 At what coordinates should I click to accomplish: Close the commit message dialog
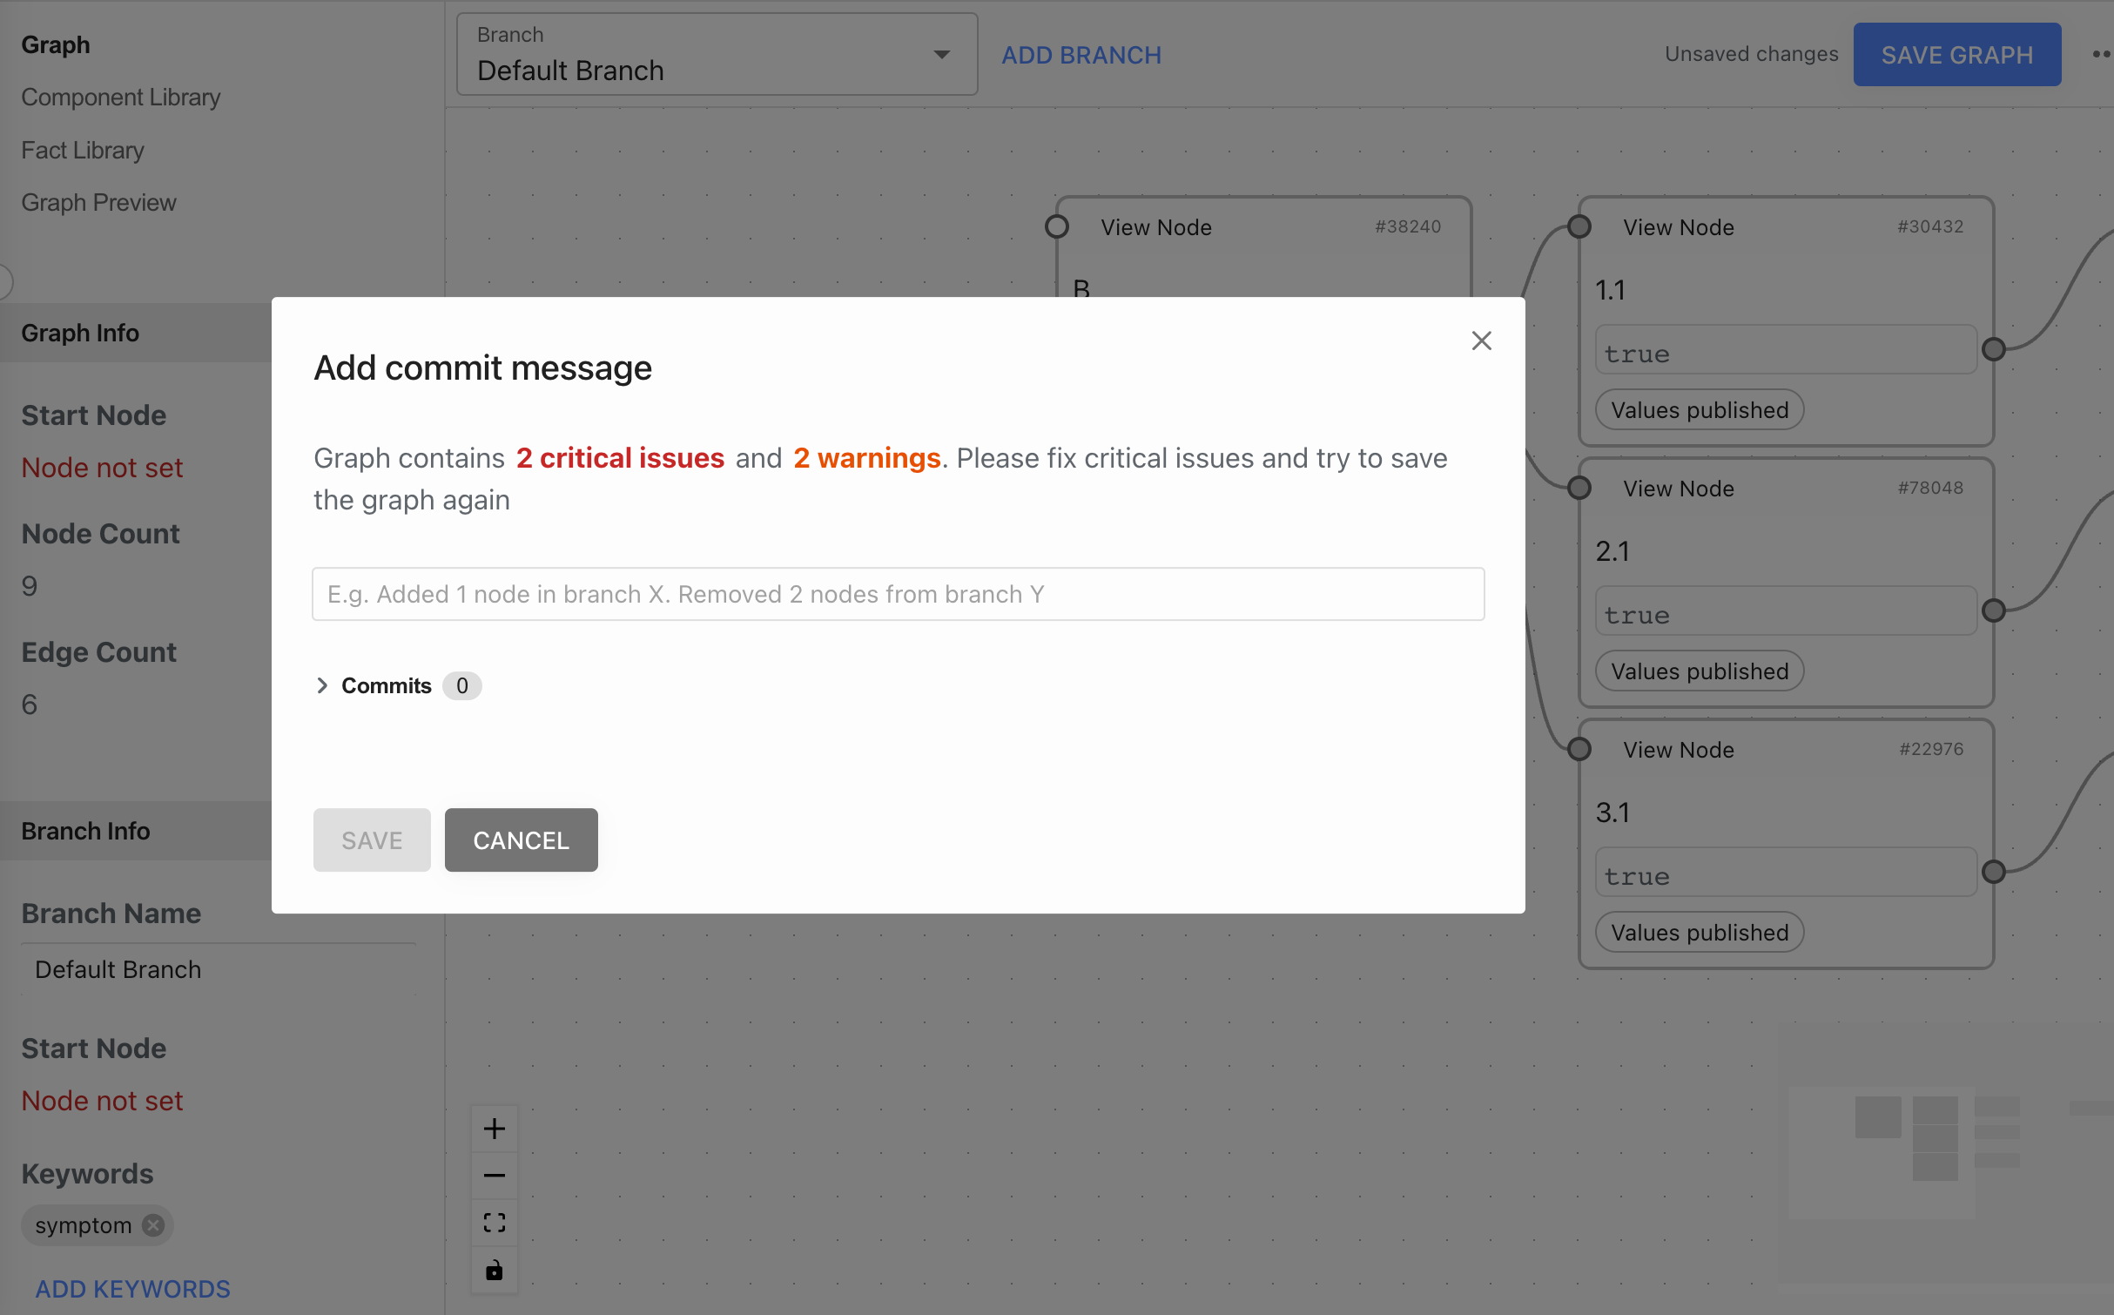1481,341
